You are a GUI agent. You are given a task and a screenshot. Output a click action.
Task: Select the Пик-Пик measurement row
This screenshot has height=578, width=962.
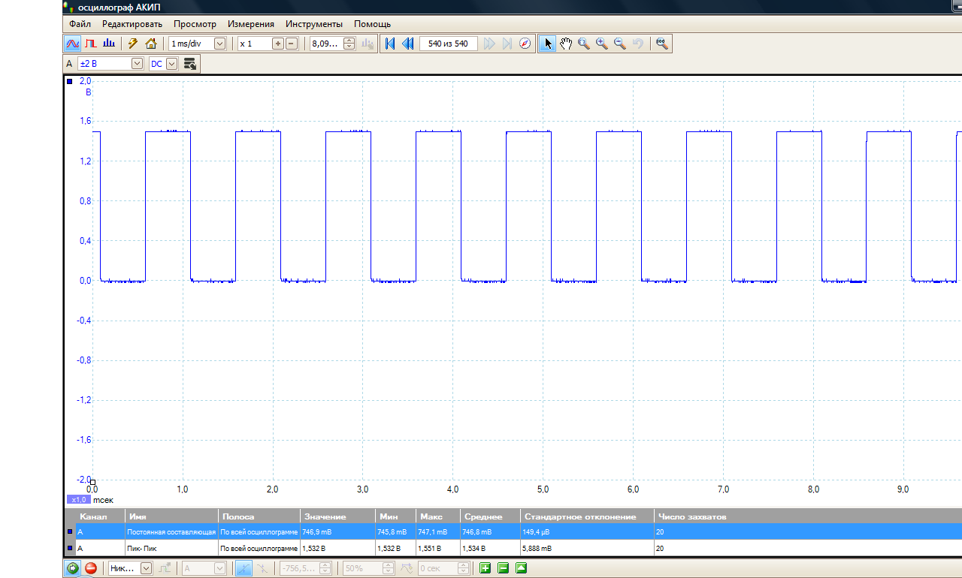[141, 548]
